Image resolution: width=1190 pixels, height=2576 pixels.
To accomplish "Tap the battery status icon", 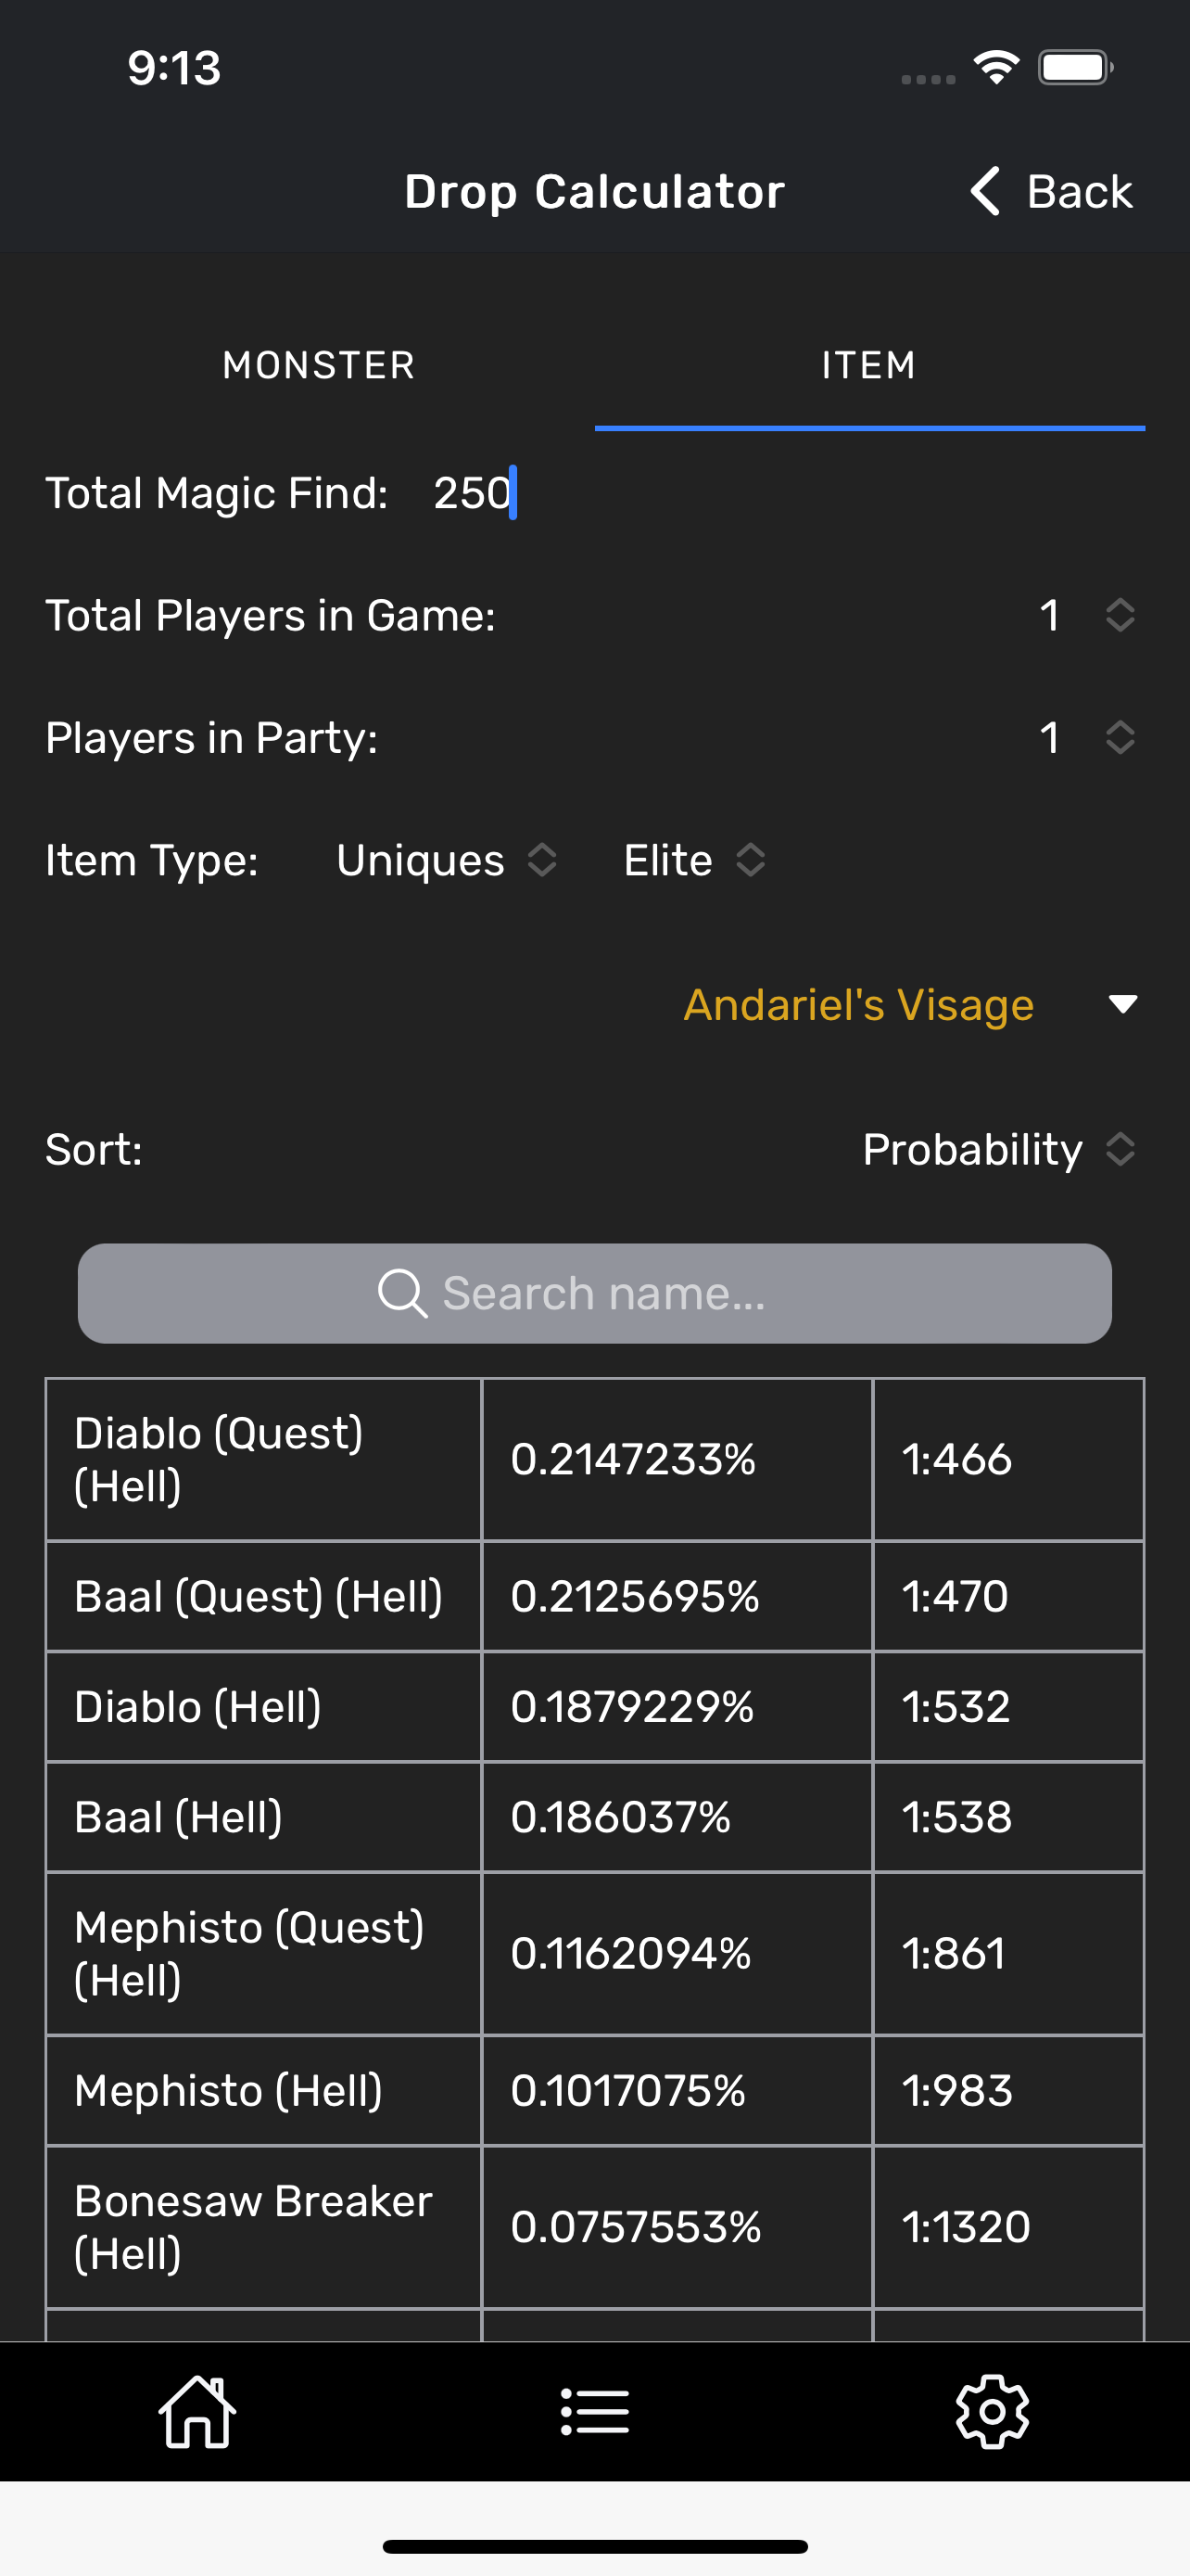I will pos(1075,68).
